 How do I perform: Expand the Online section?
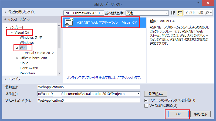pyautogui.click(x=5, y=79)
